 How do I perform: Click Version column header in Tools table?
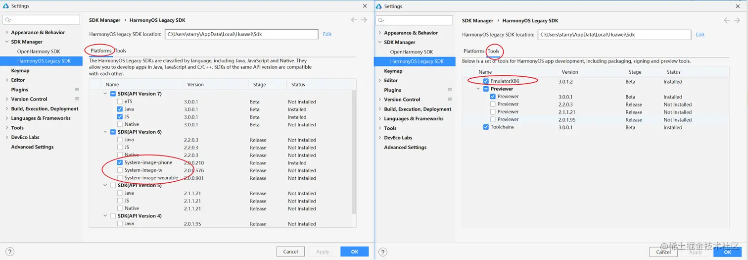tap(570, 72)
